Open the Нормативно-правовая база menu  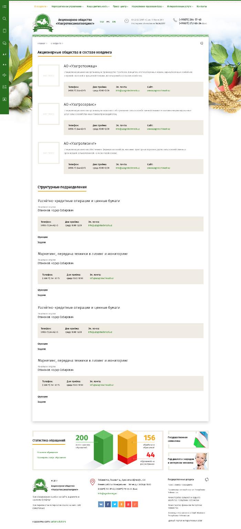point(148,7)
